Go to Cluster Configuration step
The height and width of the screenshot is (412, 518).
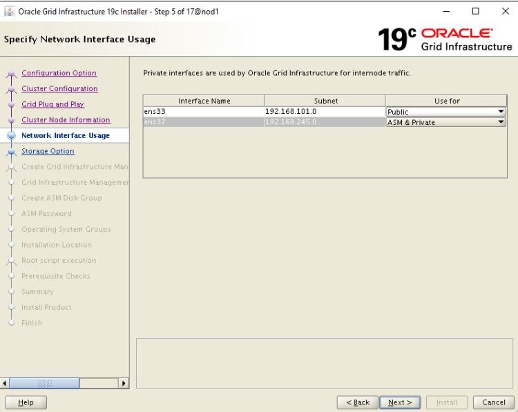59,89
